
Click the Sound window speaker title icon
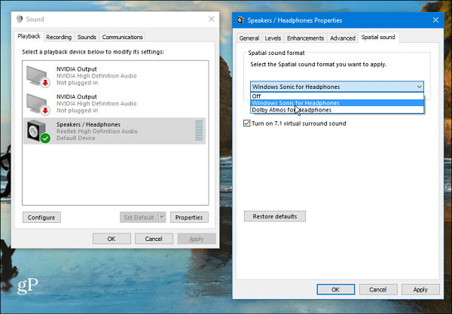coord(20,19)
